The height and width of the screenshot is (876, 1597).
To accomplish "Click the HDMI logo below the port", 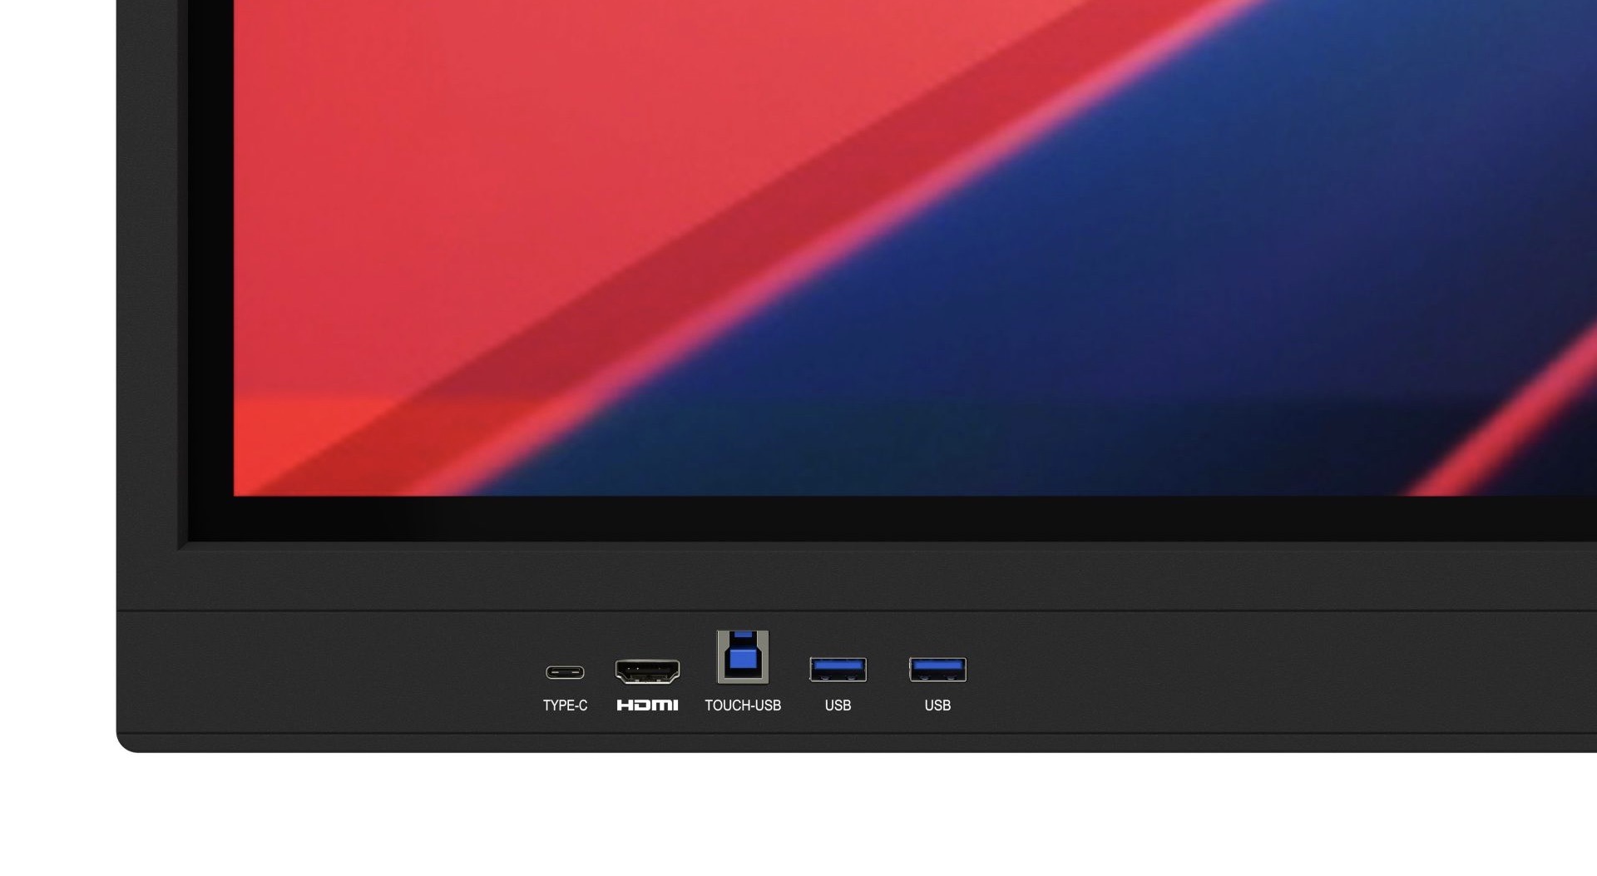I will 647,705.
